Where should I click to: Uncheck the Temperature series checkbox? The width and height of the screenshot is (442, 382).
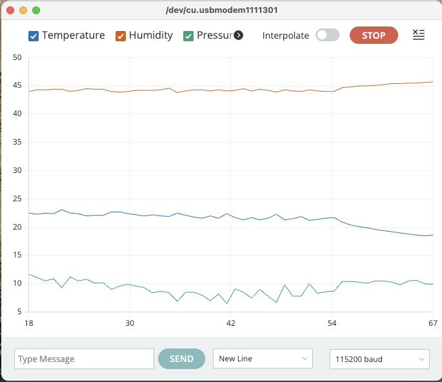pyautogui.click(x=34, y=36)
